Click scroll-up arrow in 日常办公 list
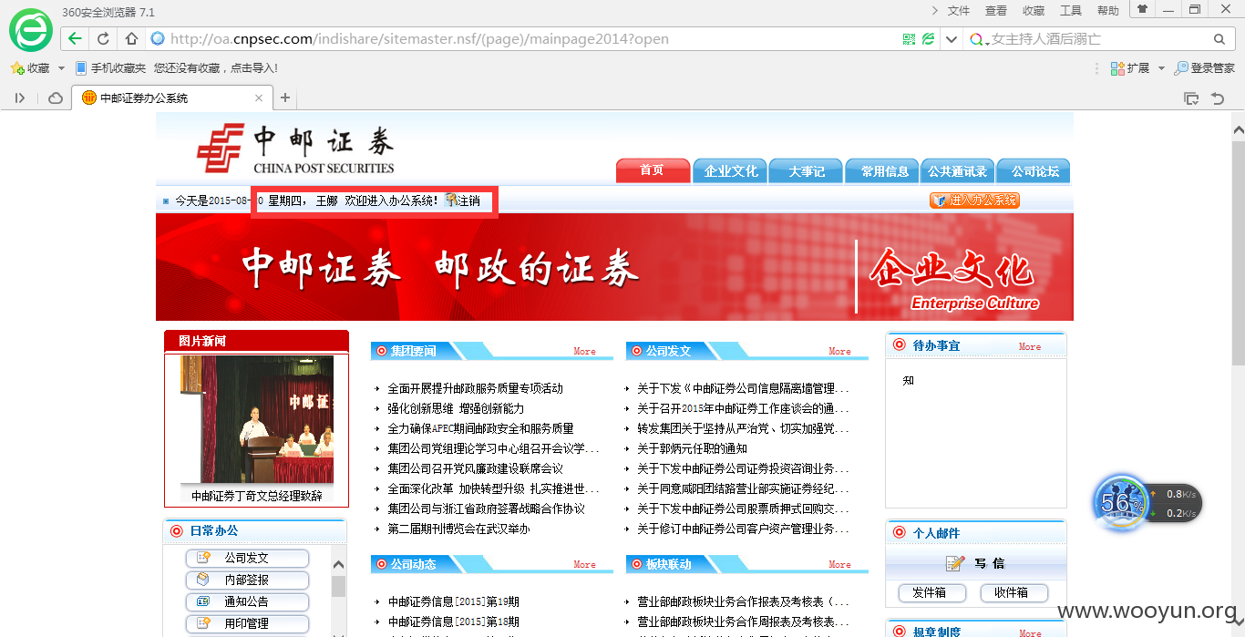The image size is (1245, 637). click(339, 565)
